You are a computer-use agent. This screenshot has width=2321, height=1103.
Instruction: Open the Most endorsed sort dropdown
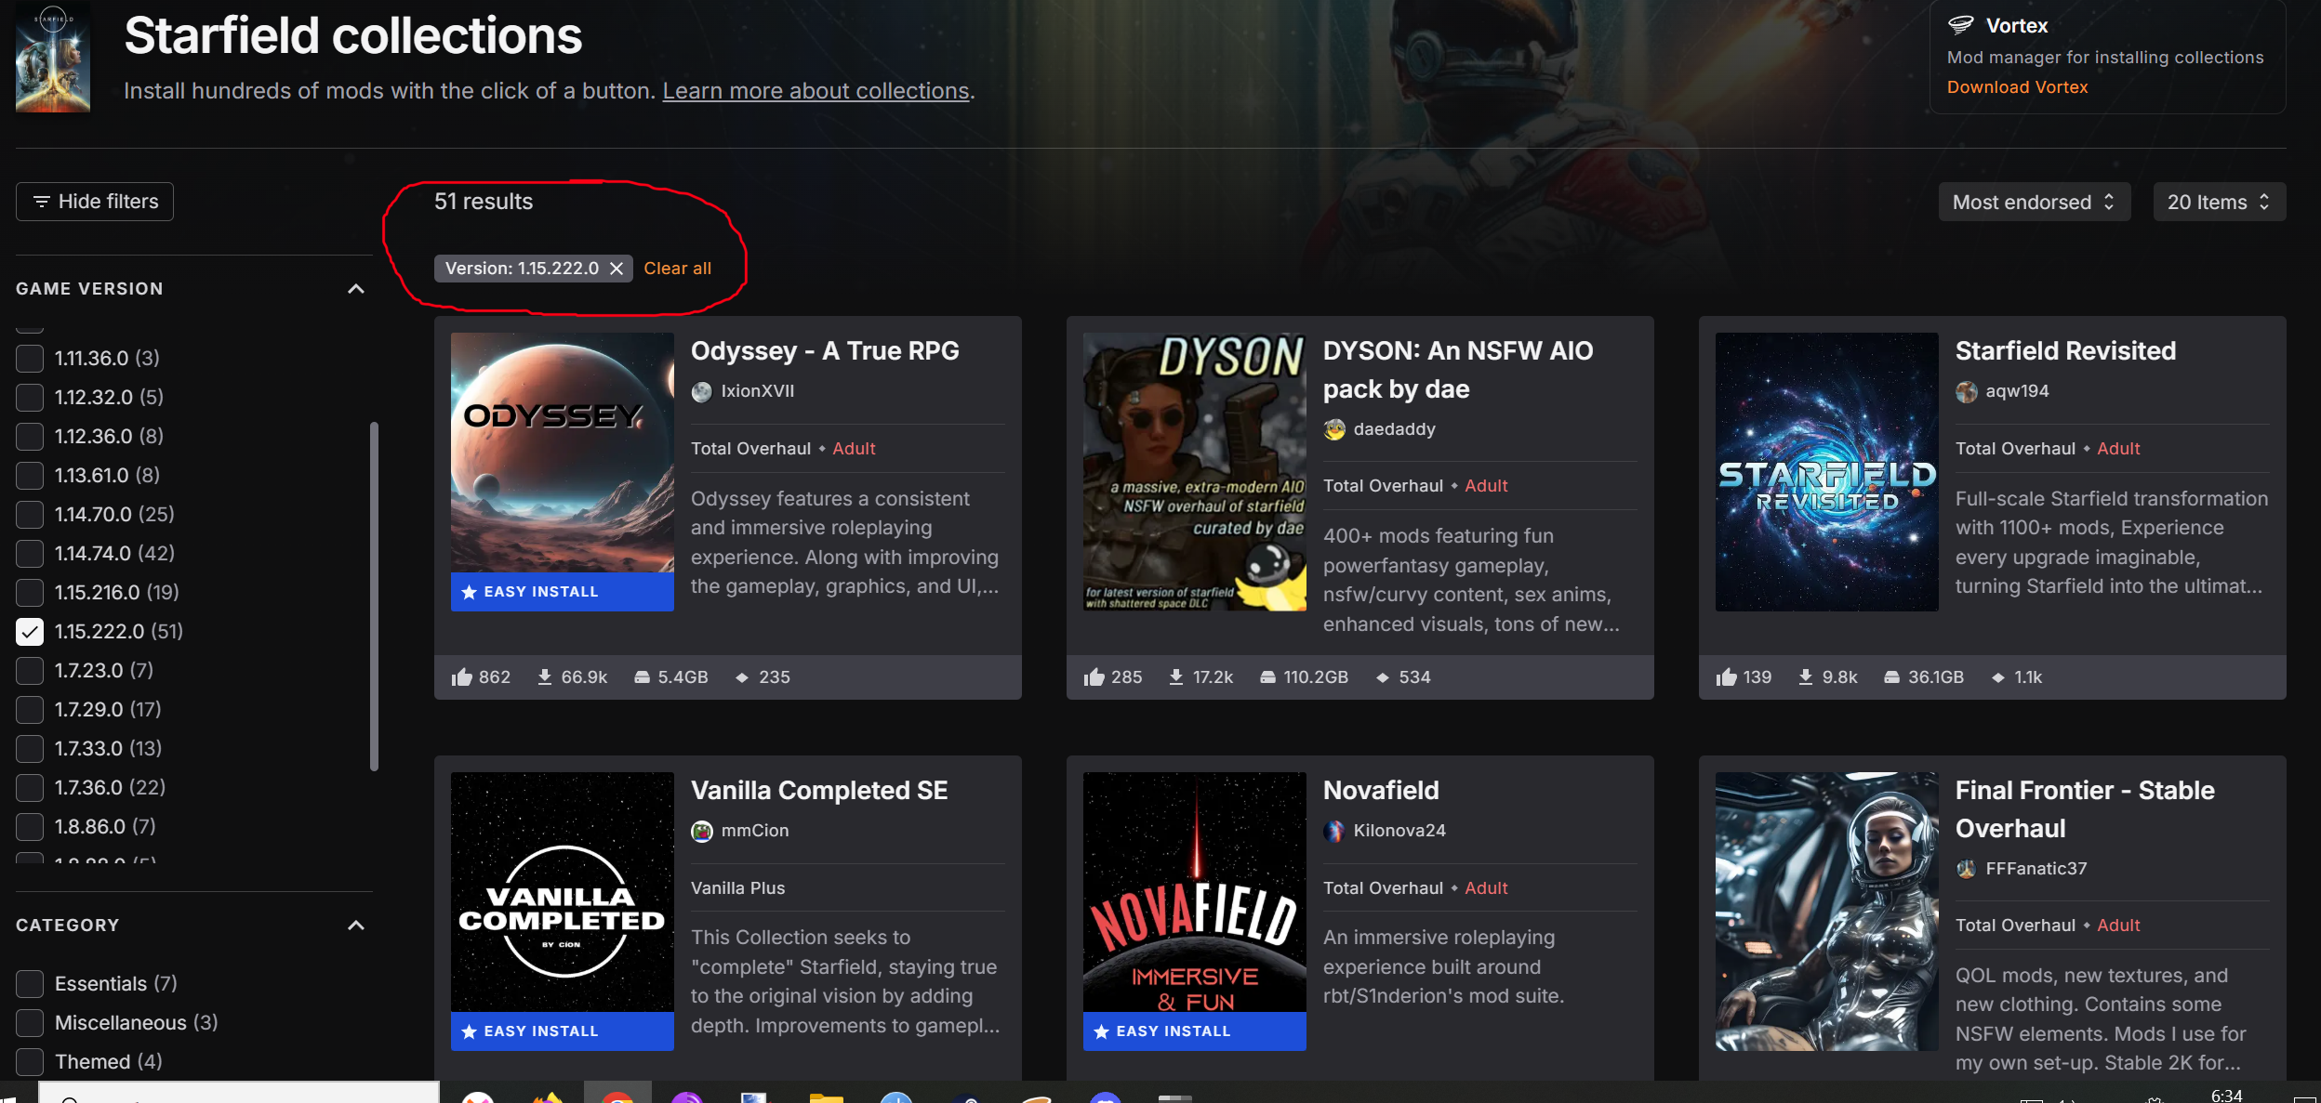(x=2033, y=202)
